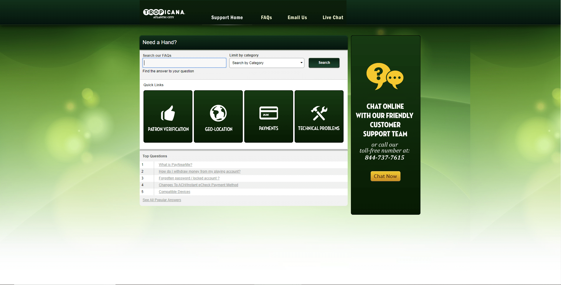This screenshot has height=285, width=561.
Task: Click the Search button
Action: click(324, 63)
